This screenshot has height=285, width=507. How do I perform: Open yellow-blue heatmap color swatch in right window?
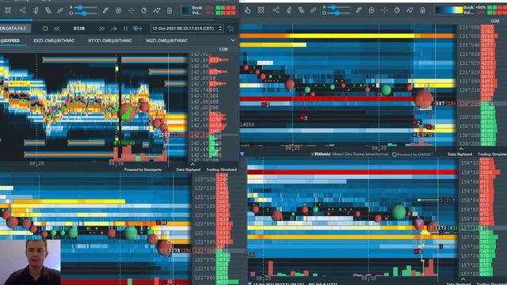click(x=449, y=10)
